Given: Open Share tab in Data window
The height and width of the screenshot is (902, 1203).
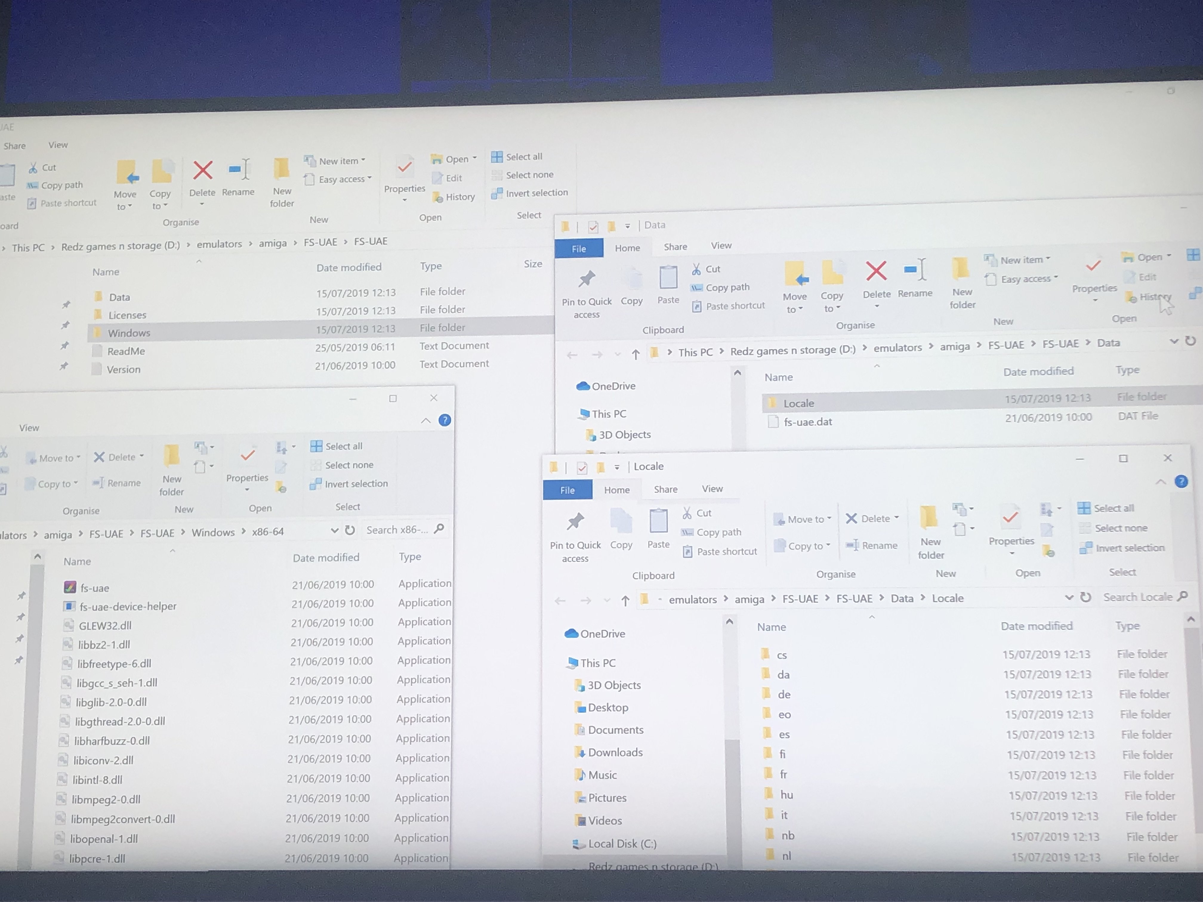Looking at the screenshot, I should (675, 247).
